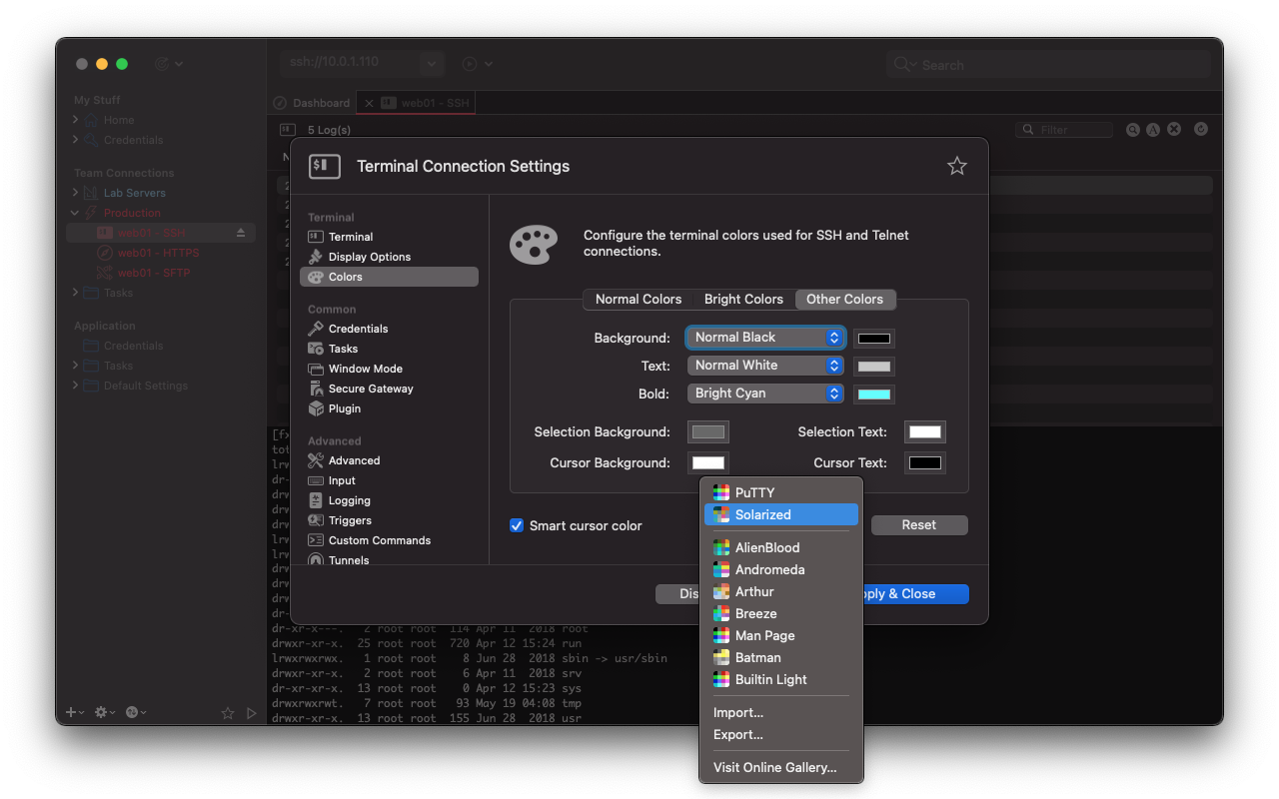The image size is (1279, 799).
Task: Open the Dashboard tab
Action: (313, 103)
